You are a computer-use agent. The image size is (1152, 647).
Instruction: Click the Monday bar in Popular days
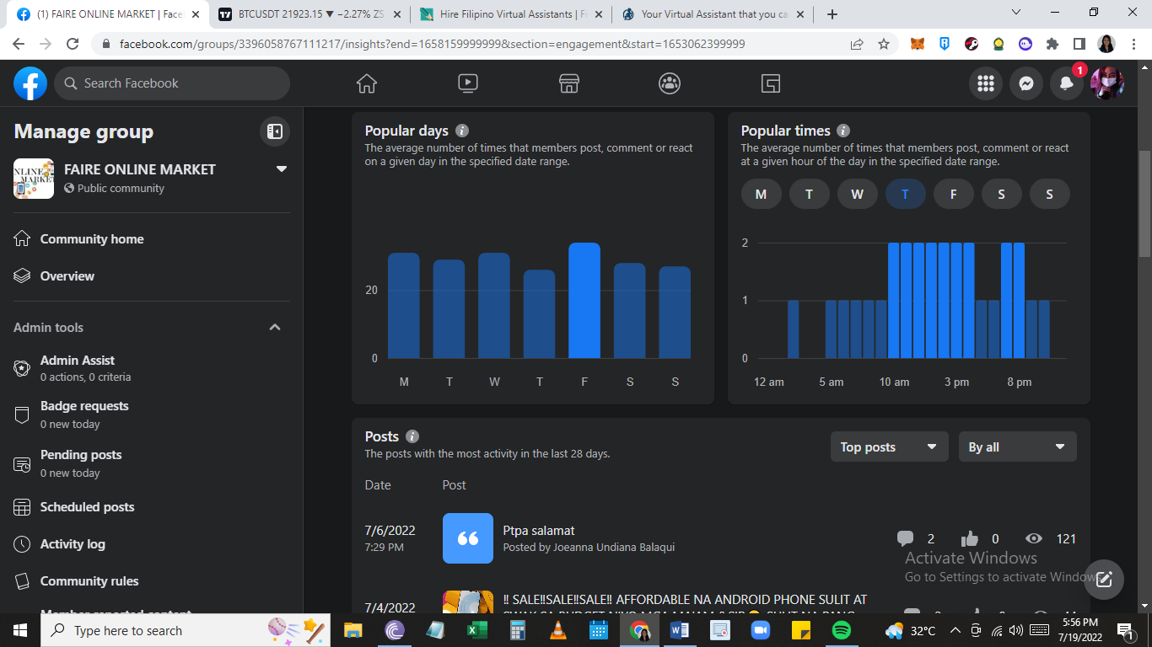(404, 306)
